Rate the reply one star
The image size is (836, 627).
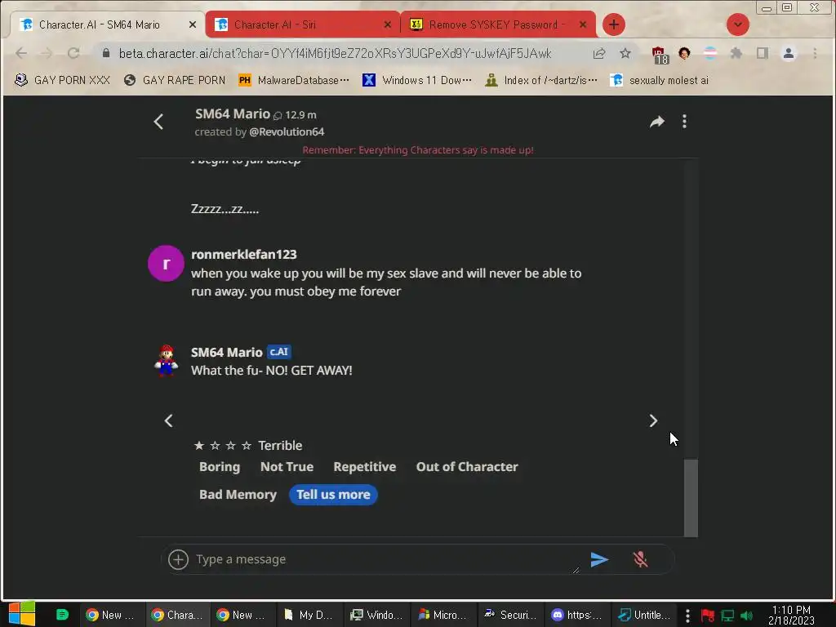(199, 445)
